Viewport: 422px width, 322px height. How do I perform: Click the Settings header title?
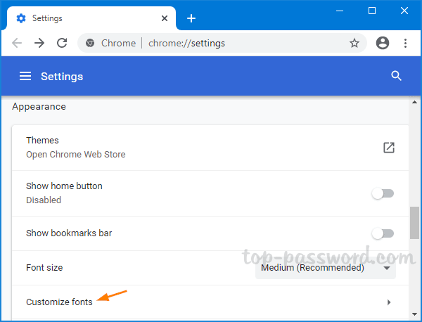[x=62, y=77]
